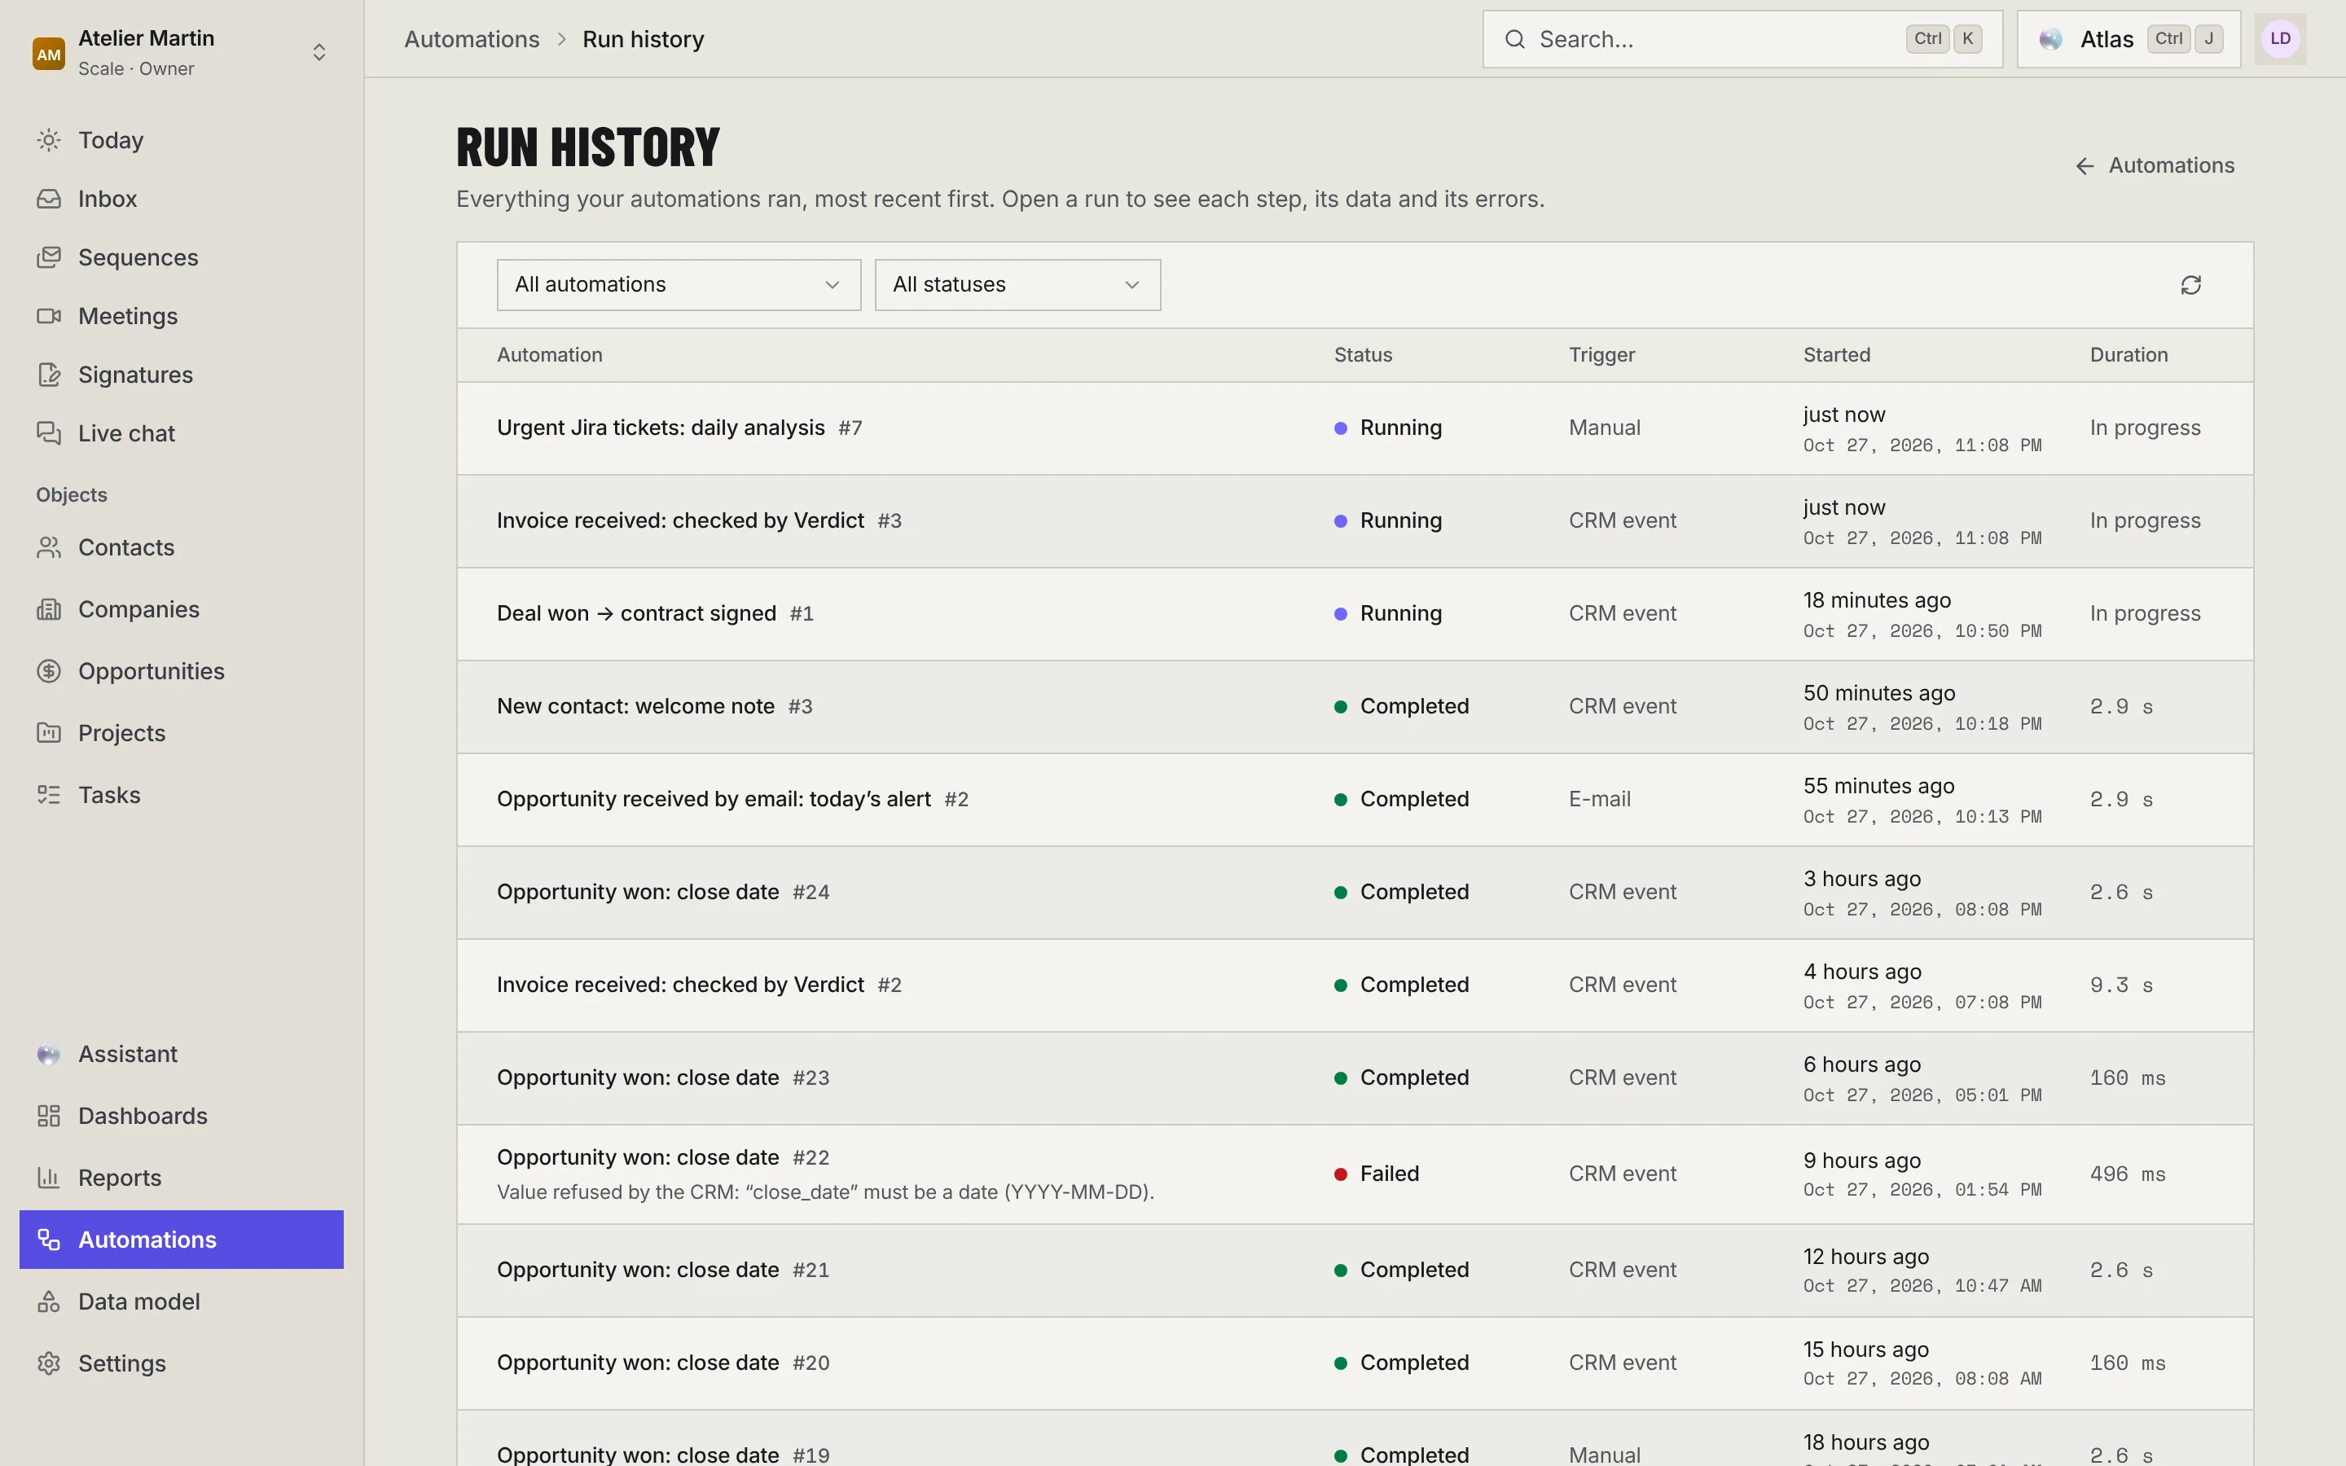Open the Signatures section
Screen dimensions: 2346x1466
pos(182,375)
